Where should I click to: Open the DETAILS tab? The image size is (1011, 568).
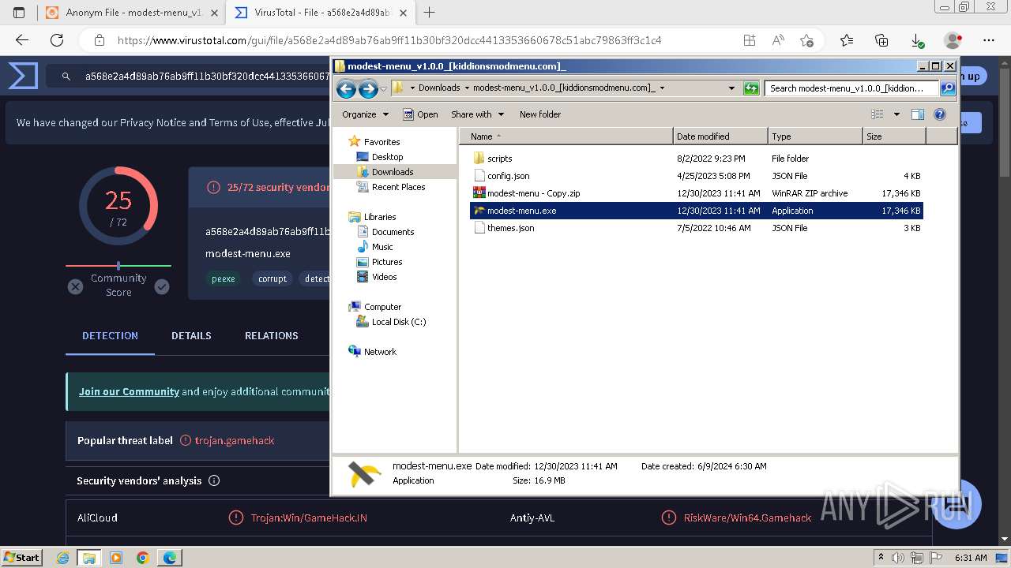pos(191,336)
